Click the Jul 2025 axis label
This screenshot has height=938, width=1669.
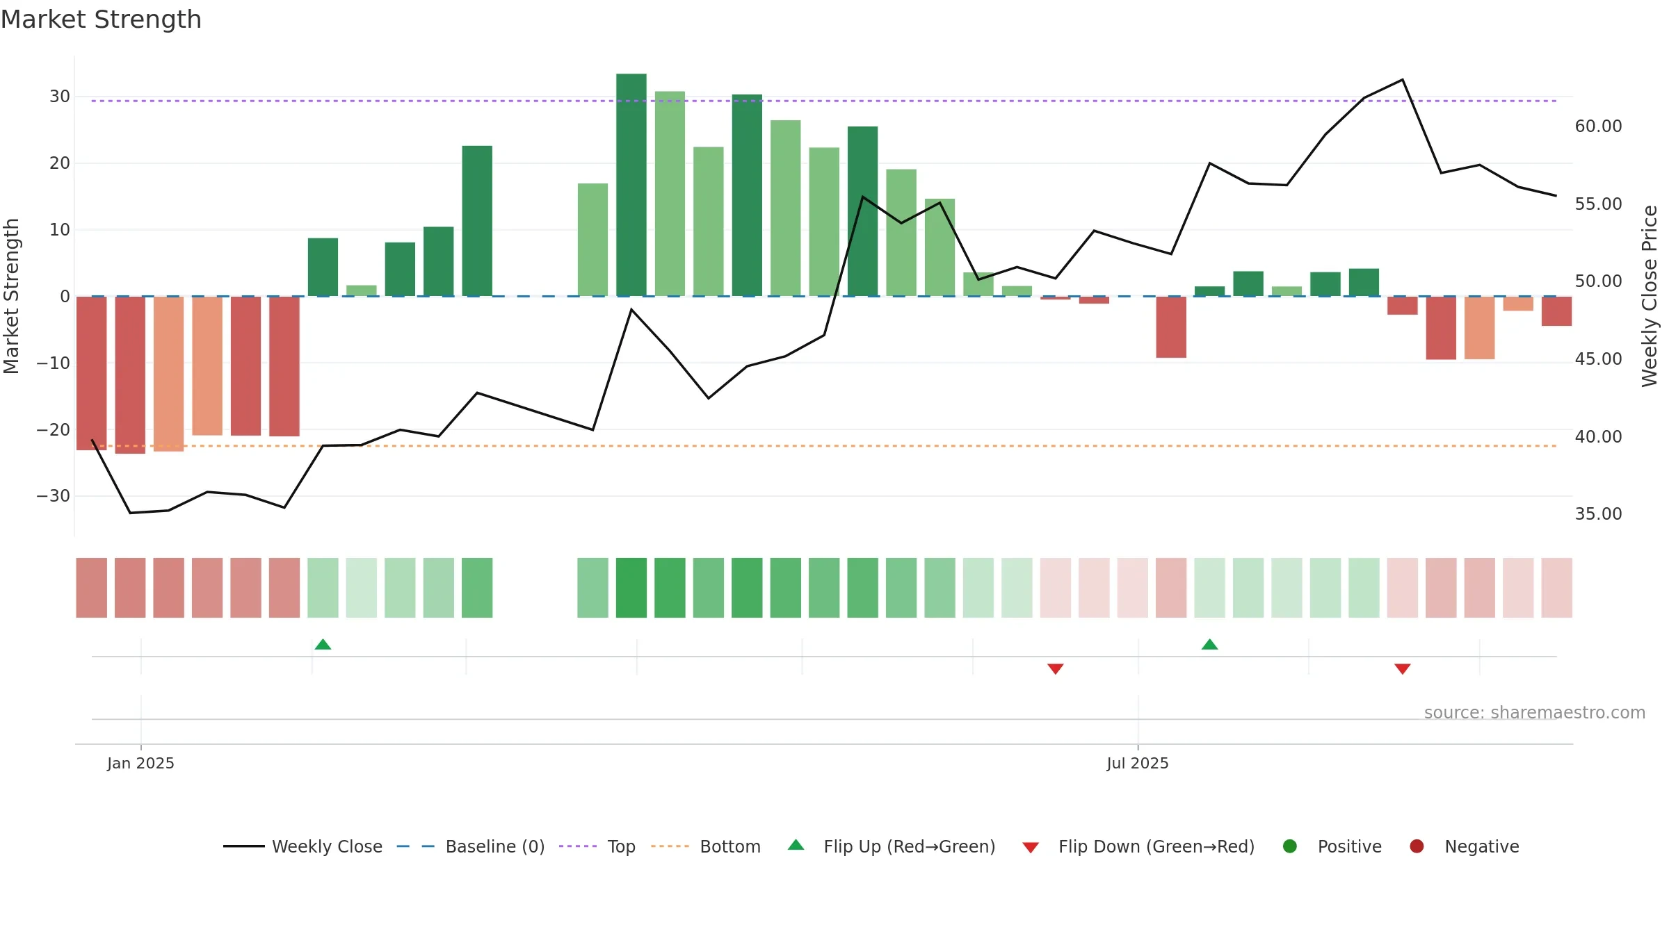1138,763
